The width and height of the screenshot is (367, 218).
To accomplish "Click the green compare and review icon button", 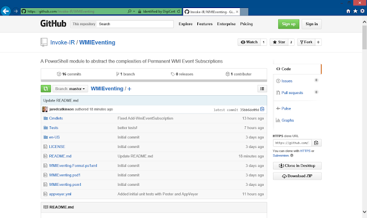I will tap(46, 89).
